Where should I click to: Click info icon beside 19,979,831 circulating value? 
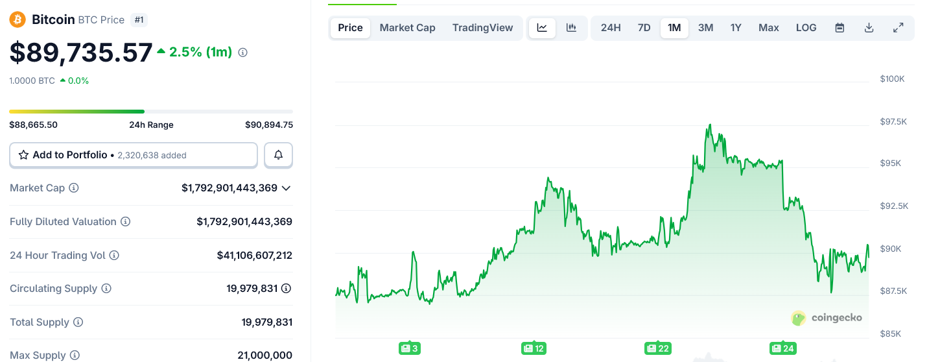tap(286, 289)
